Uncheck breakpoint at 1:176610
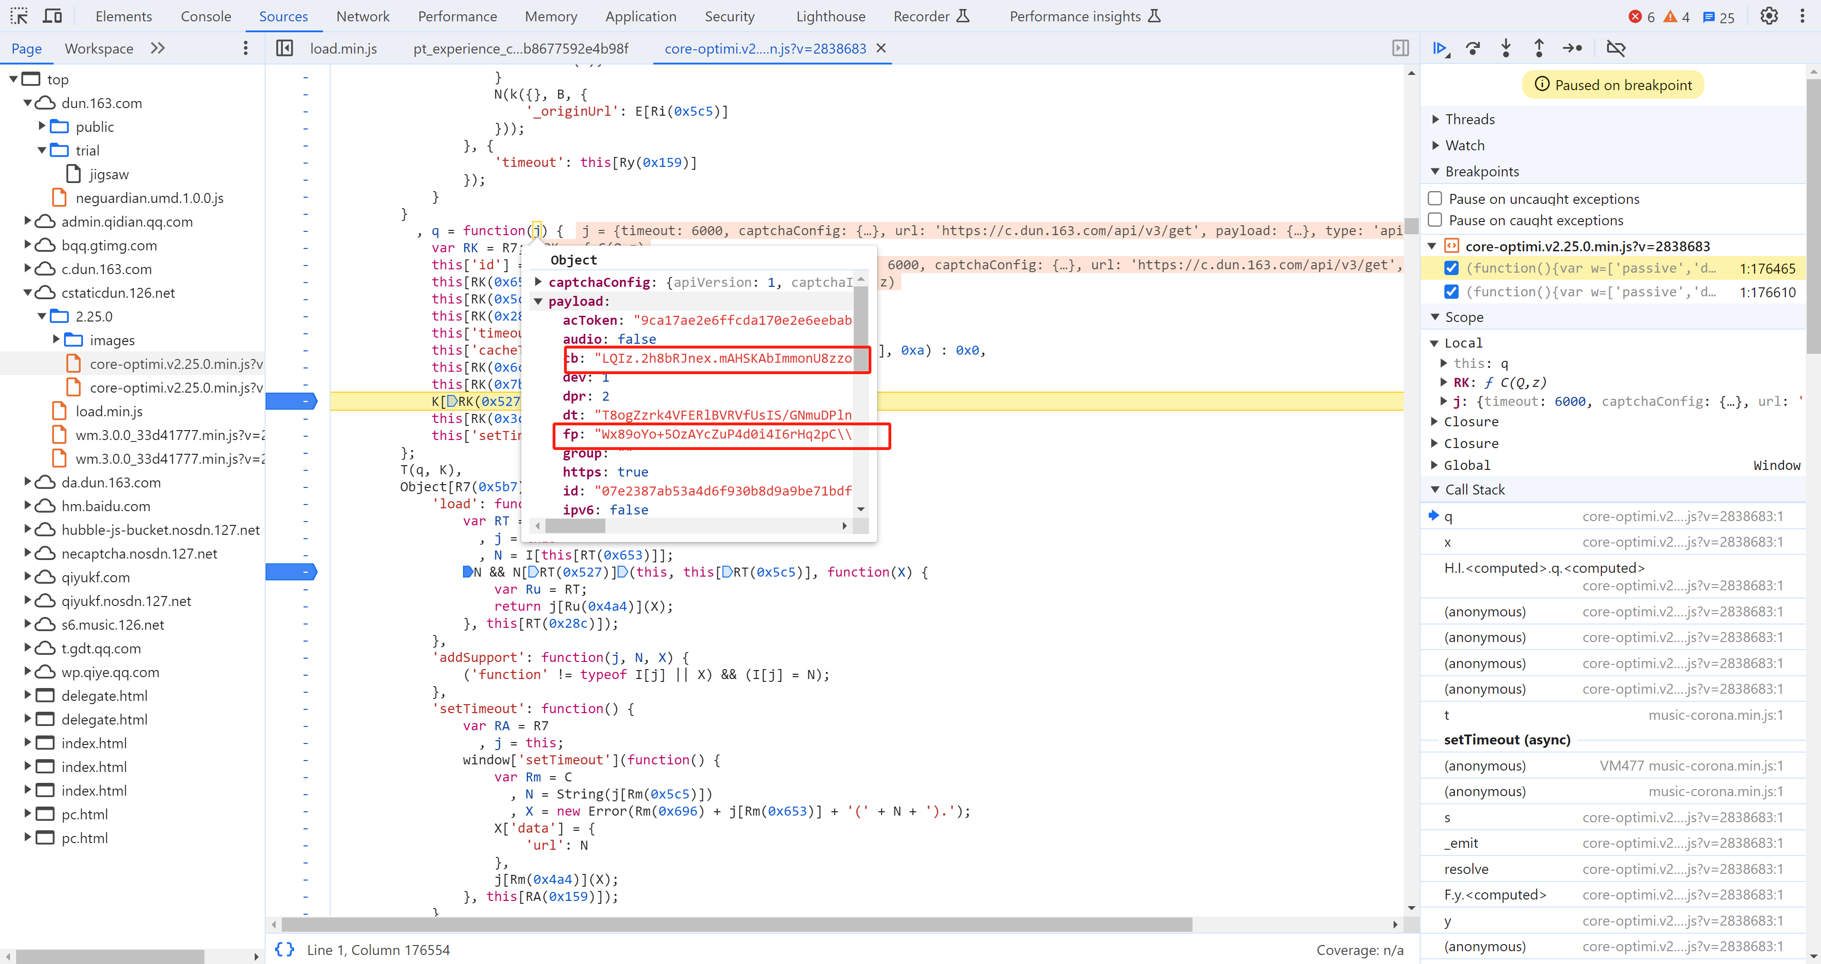The height and width of the screenshot is (964, 1821). [1451, 292]
